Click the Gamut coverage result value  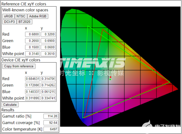pos(50,122)
